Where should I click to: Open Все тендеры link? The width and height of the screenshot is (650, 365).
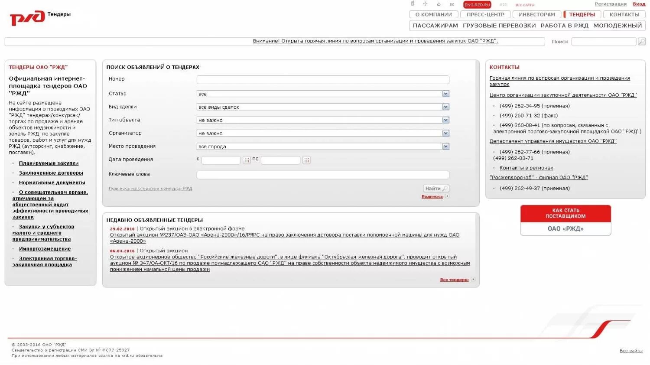point(454,280)
